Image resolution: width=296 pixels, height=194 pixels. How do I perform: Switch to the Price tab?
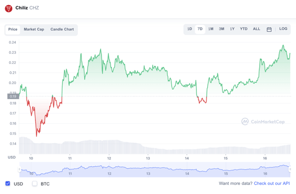pos(13,29)
